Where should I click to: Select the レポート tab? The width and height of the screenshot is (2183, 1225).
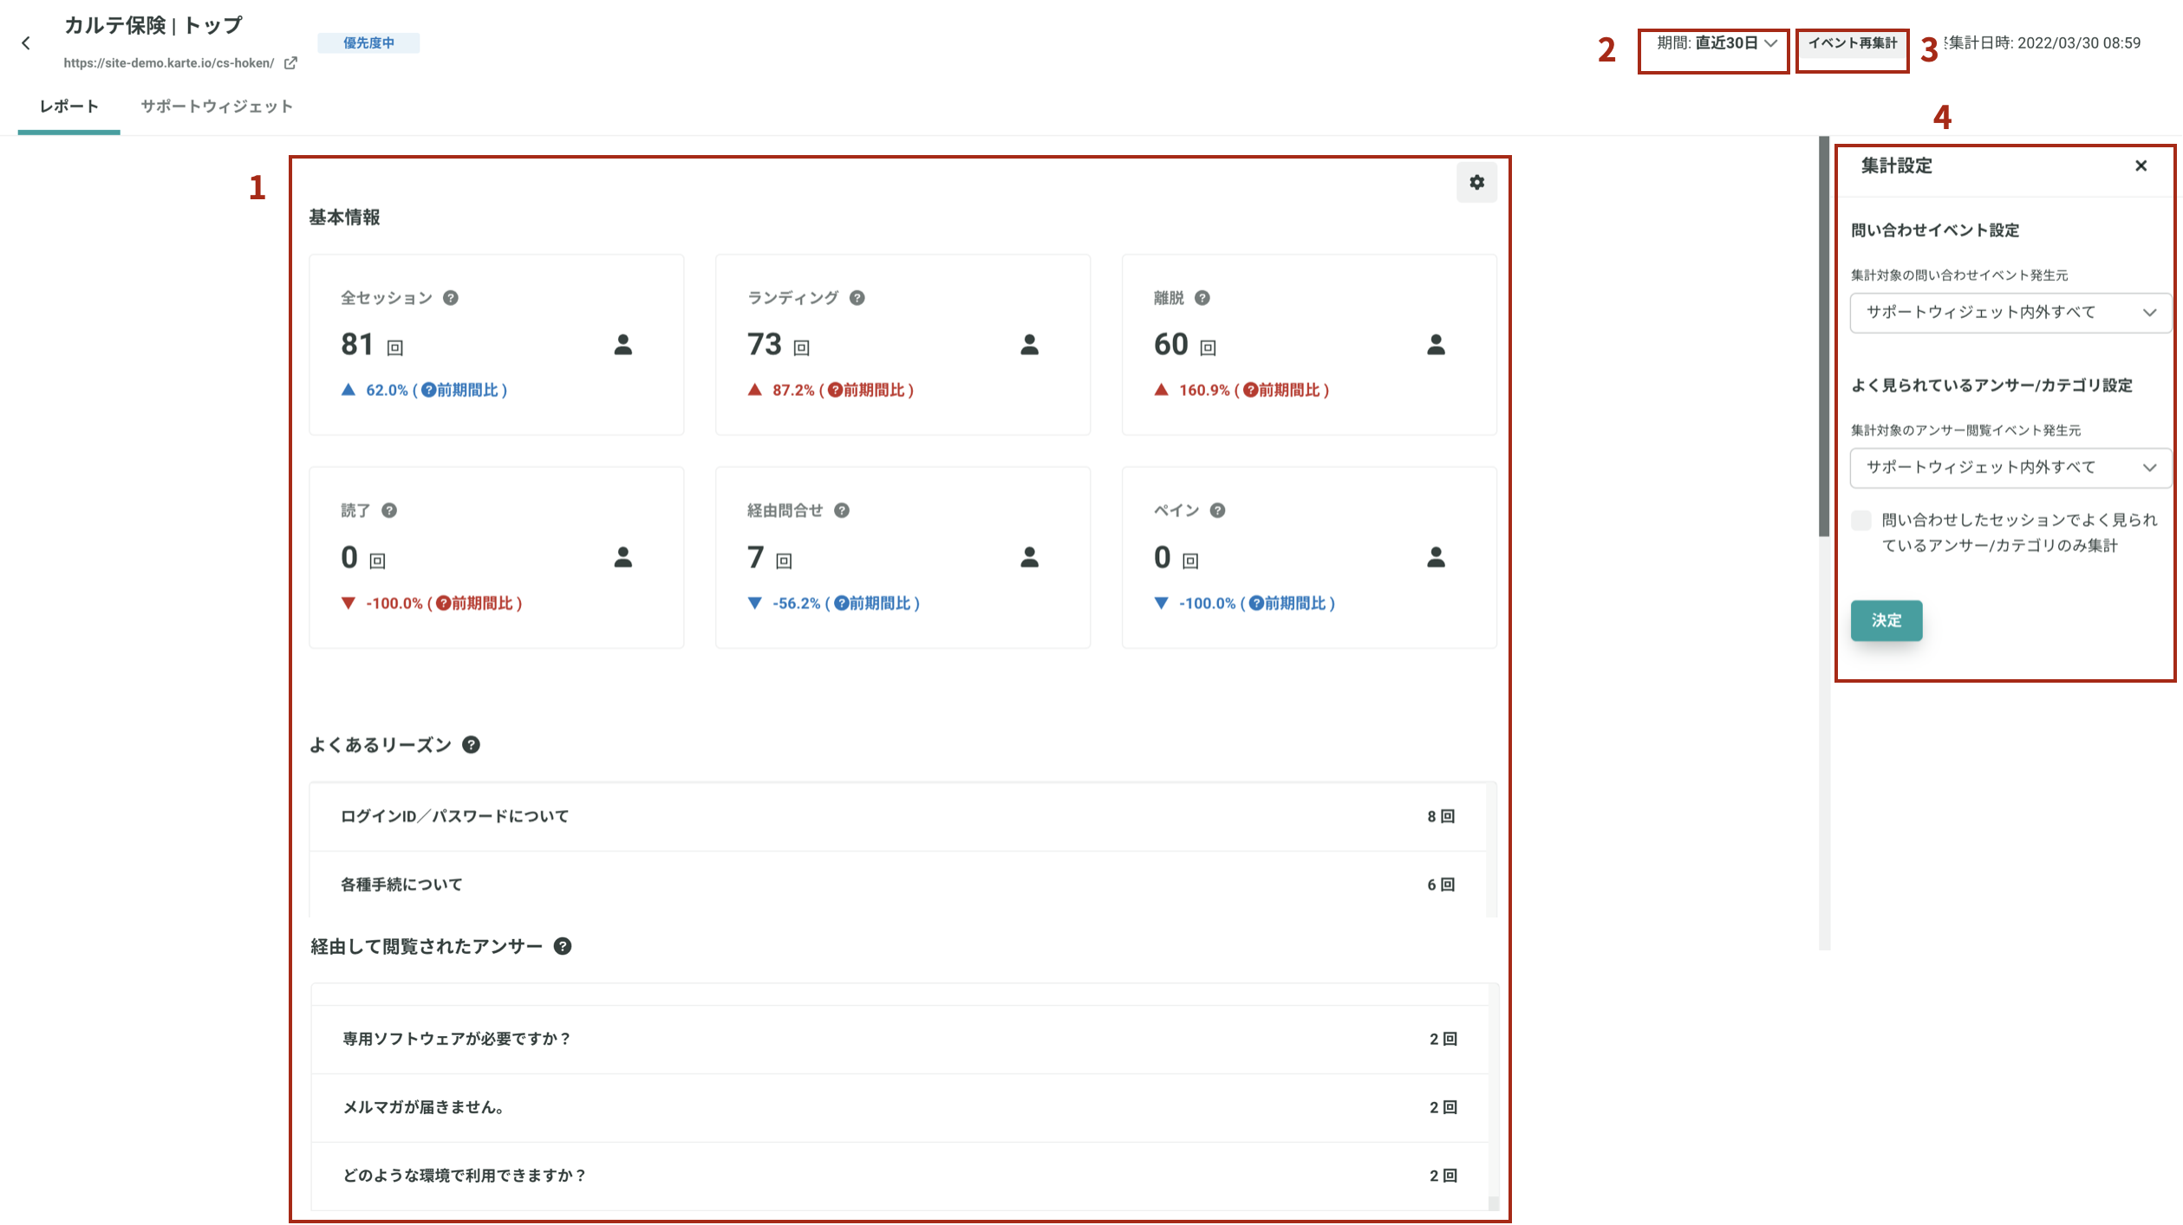(69, 107)
